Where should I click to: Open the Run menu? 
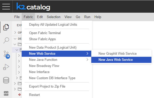pos(87,17)
